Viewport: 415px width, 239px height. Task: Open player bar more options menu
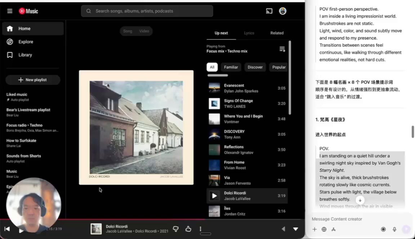200,229
